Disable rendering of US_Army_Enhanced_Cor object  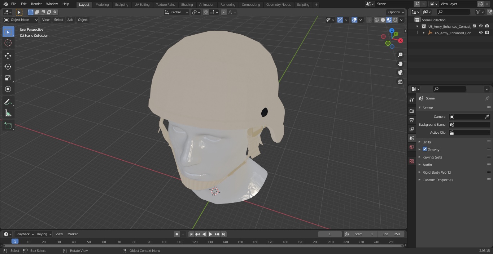[x=487, y=33]
